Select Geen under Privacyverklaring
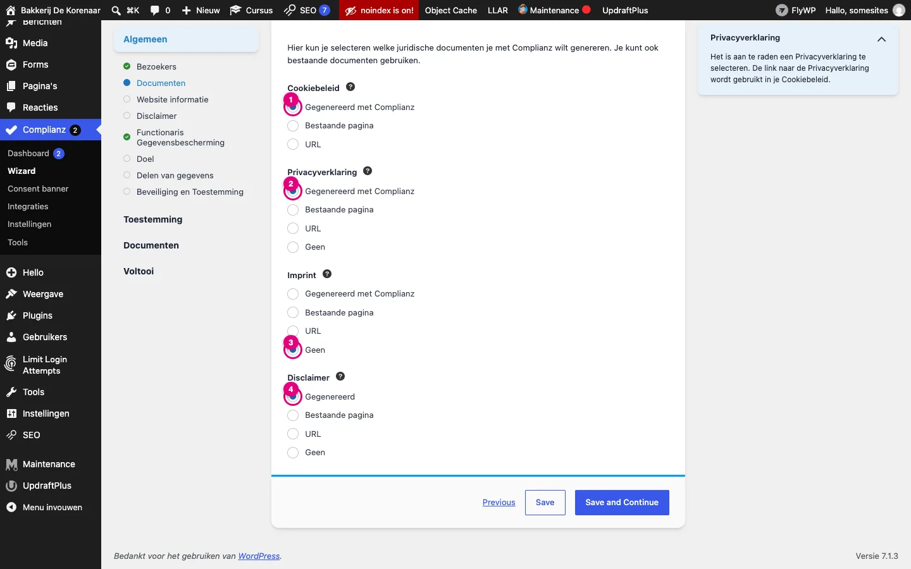 tap(293, 247)
